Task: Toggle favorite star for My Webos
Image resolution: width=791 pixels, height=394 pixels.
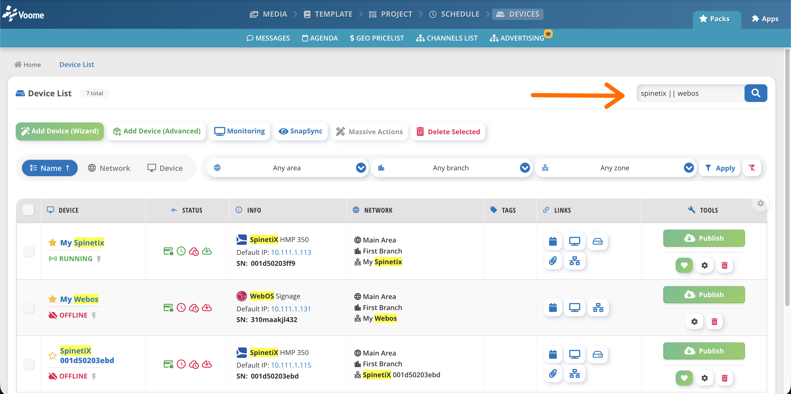Action: pos(53,299)
